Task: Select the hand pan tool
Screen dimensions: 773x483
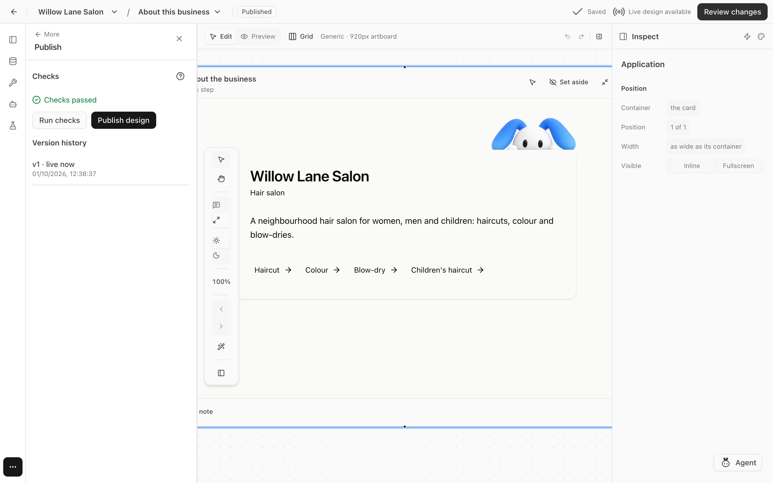Action: pyautogui.click(x=221, y=178)
